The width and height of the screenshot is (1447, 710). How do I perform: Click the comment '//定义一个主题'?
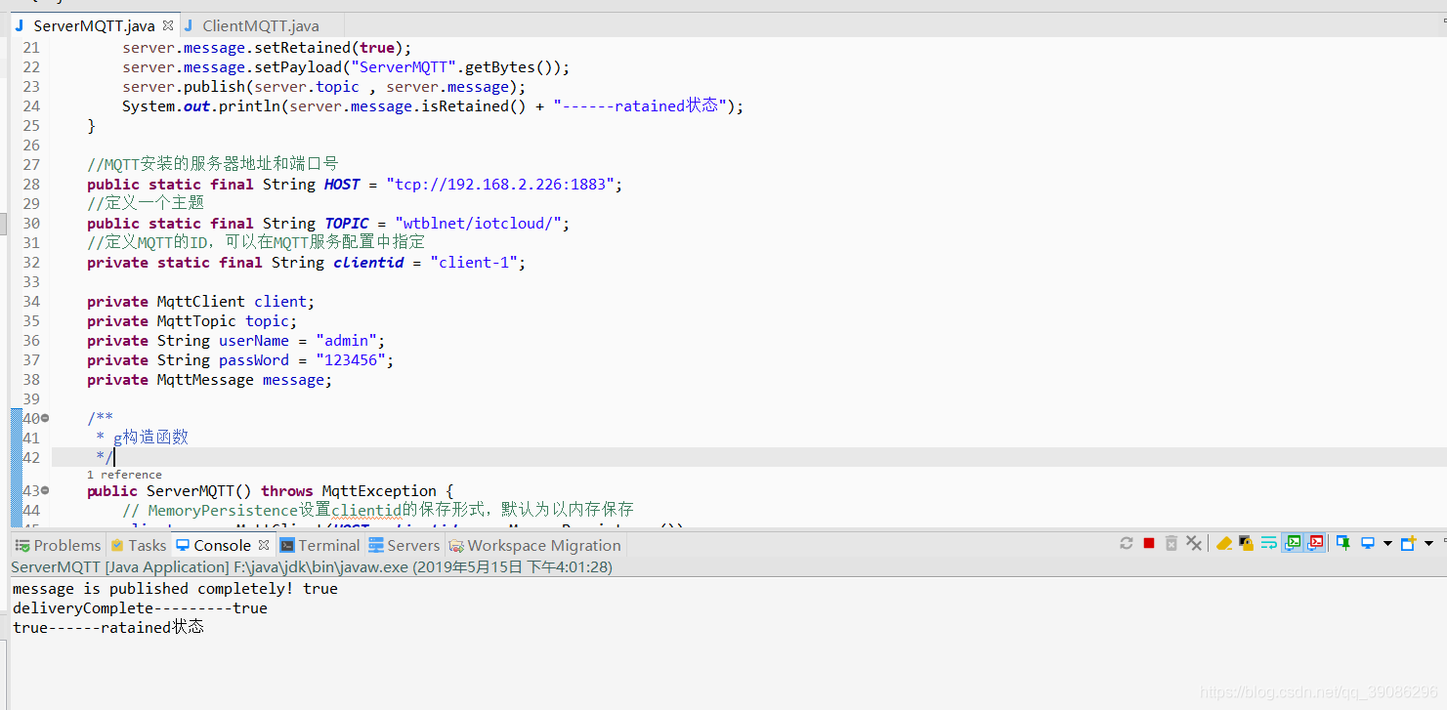(146, 203)
